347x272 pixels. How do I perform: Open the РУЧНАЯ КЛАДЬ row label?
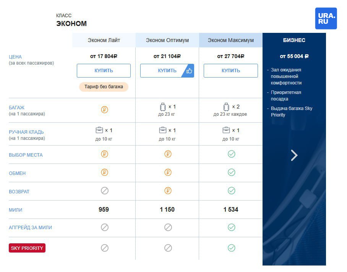click(26, 132)
